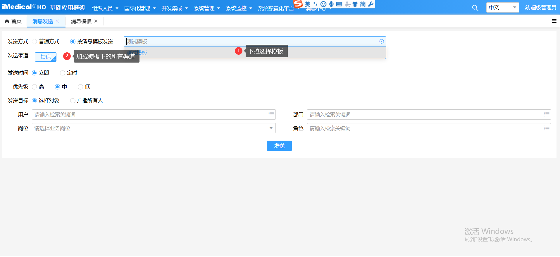Close the 消息模板 tab
560x257 pixels.
pos(96,21)
